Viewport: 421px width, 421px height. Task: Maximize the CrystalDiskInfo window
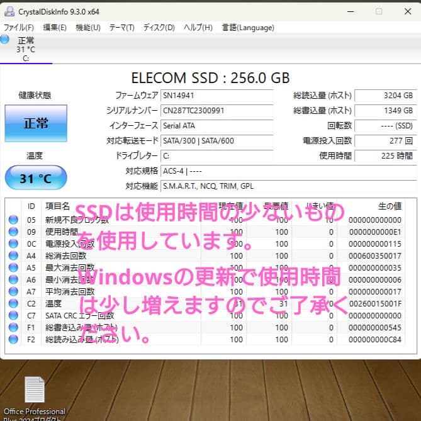pos(379,11)
